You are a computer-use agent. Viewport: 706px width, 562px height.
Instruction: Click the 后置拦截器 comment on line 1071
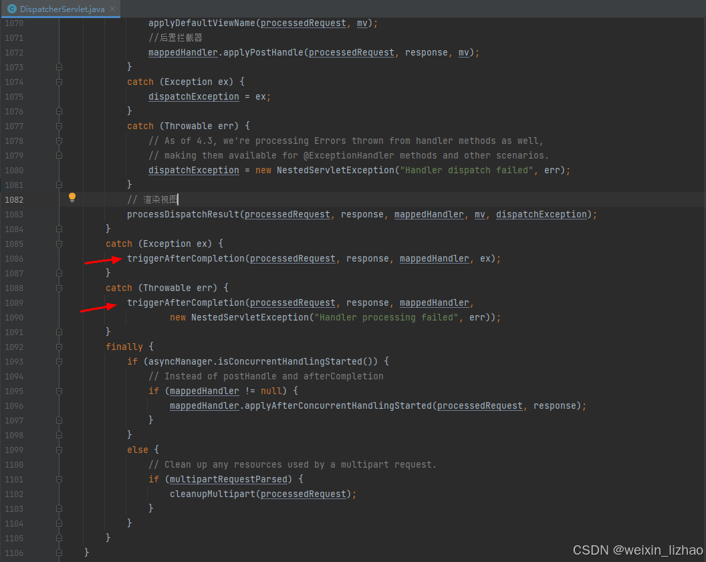[x=175, y=38]
